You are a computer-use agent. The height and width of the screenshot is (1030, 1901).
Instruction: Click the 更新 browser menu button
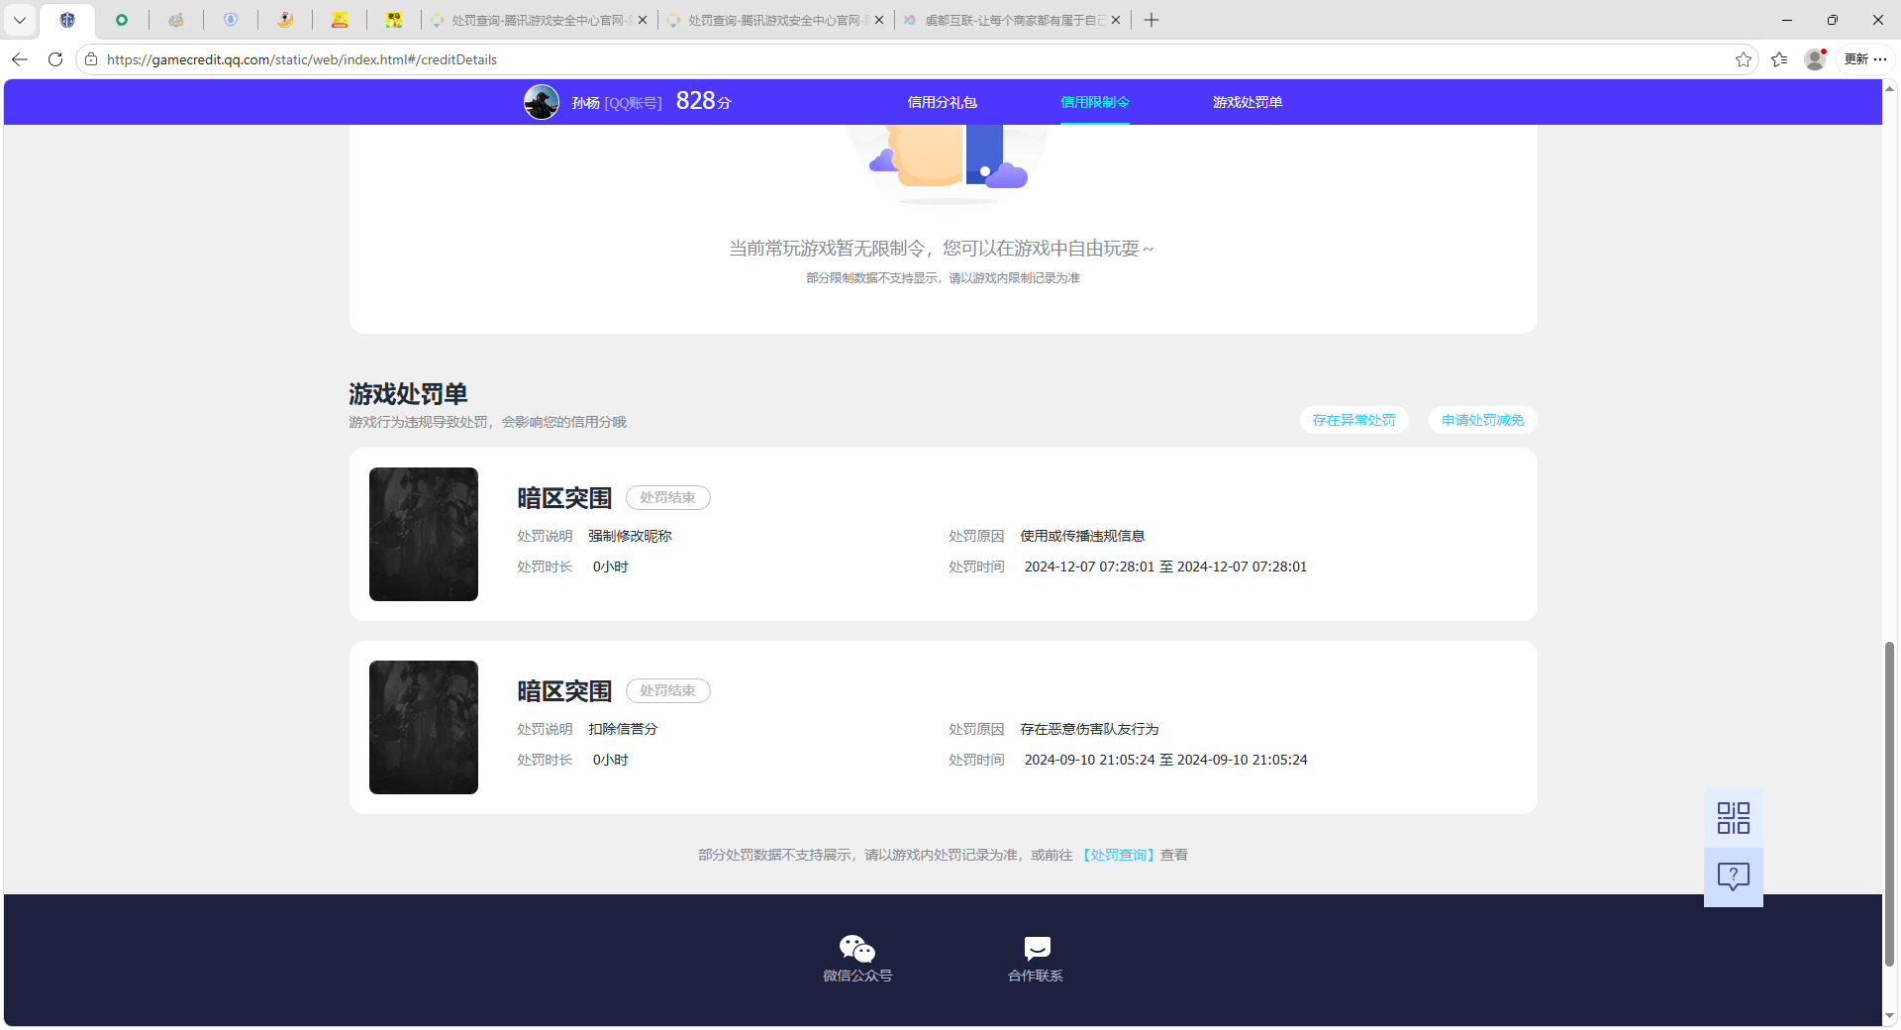(x=1865, y=59)
